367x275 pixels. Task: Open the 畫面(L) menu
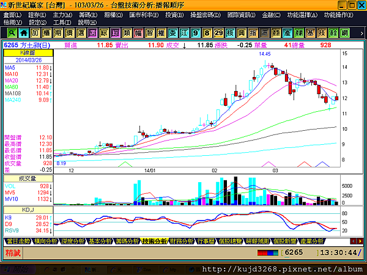12,15
